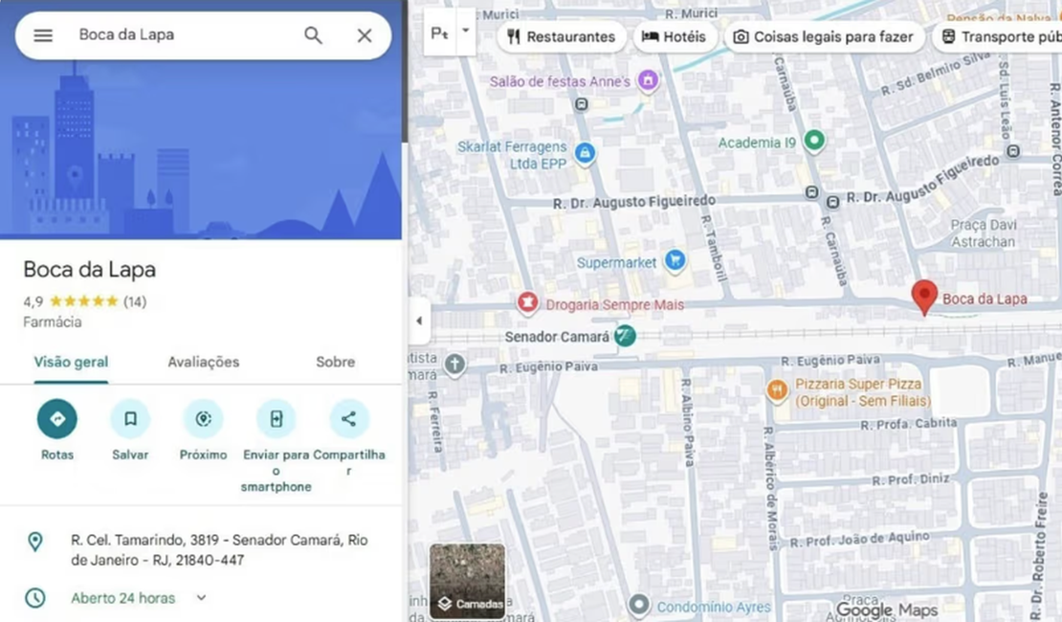
Task: Open the hamburger menu in the search bar
Action: pos(42,34)
